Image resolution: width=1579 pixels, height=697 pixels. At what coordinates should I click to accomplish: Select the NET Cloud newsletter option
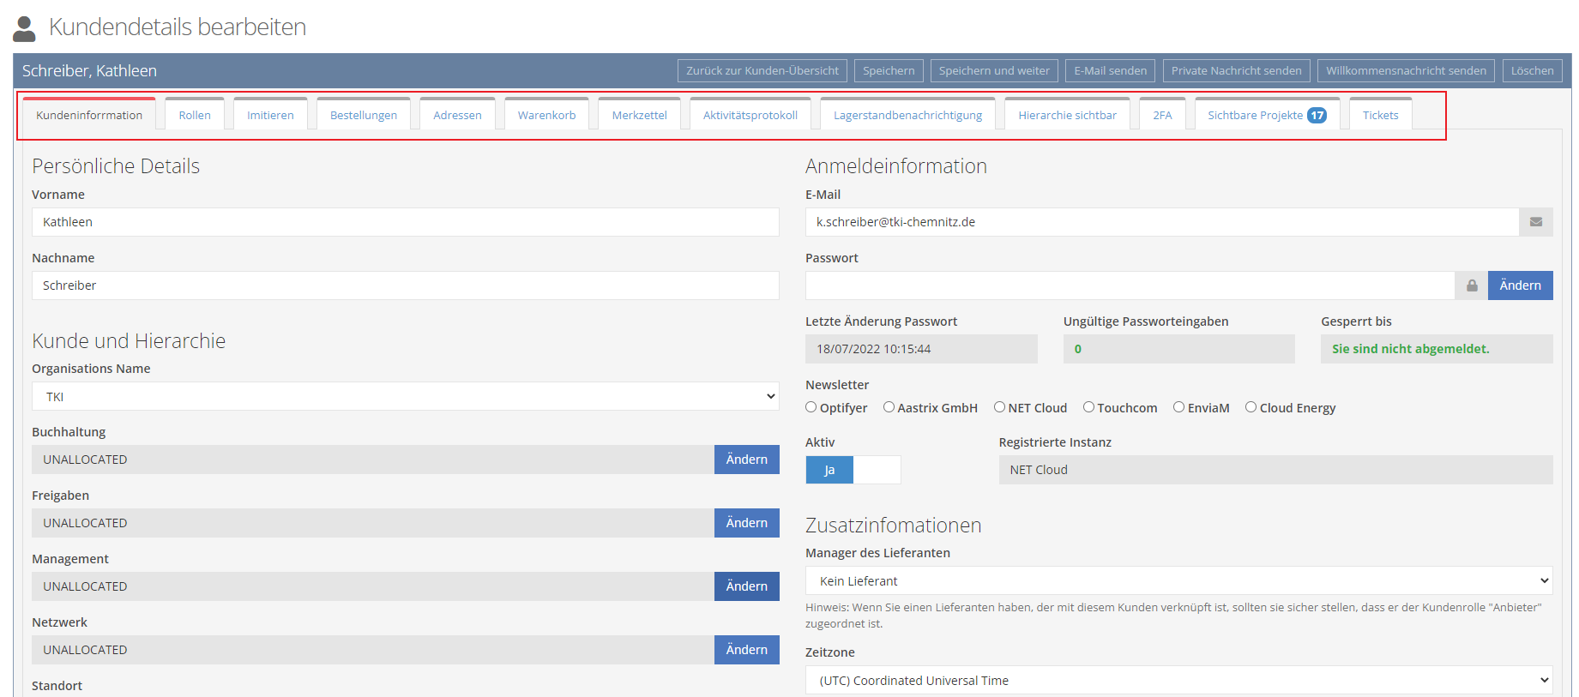[x=999, y=407]
